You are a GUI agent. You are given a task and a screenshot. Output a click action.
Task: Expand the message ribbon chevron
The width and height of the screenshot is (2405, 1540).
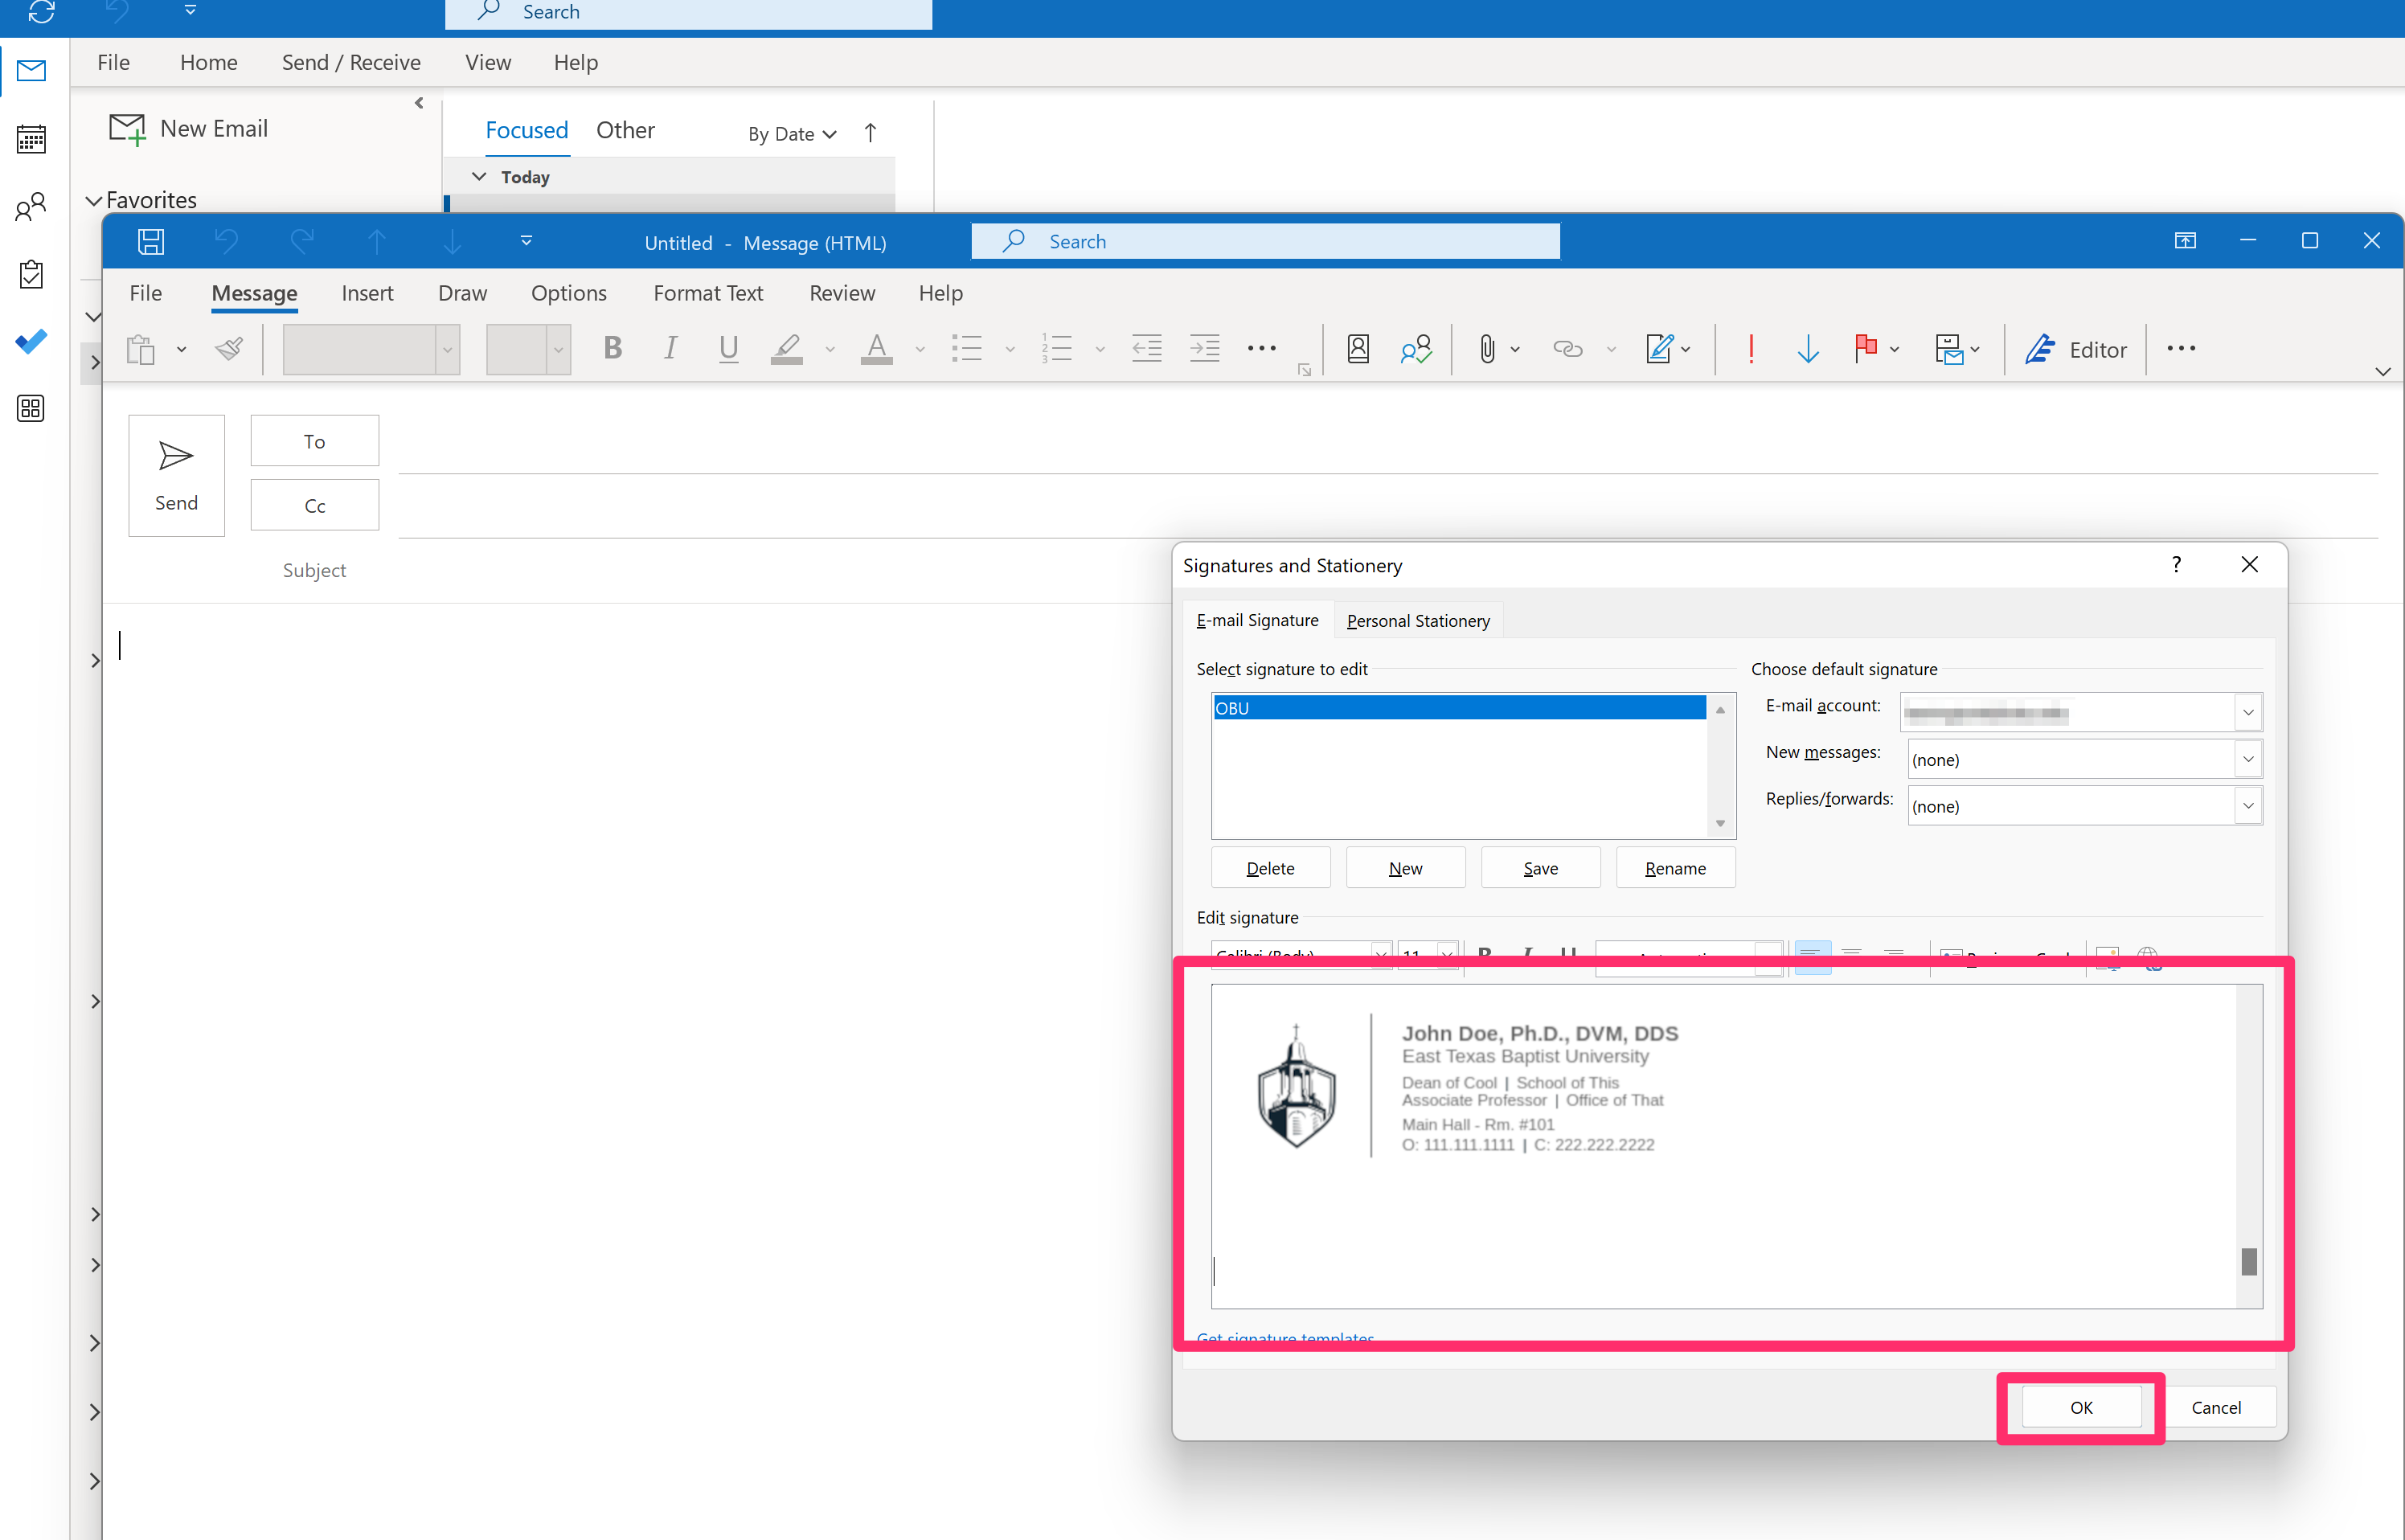(x=2382, y=371)
